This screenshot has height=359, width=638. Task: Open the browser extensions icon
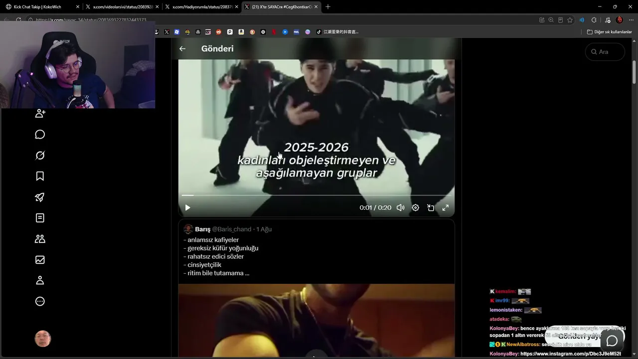594,20
